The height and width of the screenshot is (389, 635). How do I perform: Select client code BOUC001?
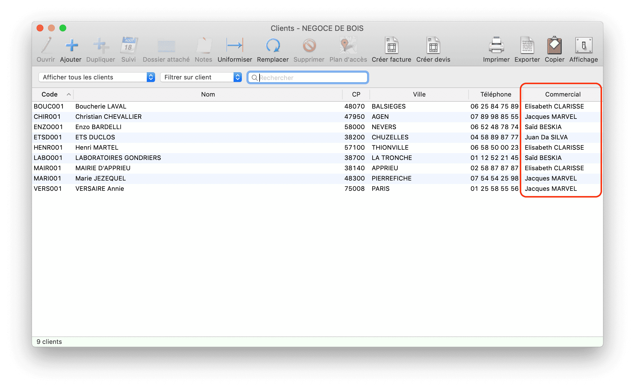(49, 106)
